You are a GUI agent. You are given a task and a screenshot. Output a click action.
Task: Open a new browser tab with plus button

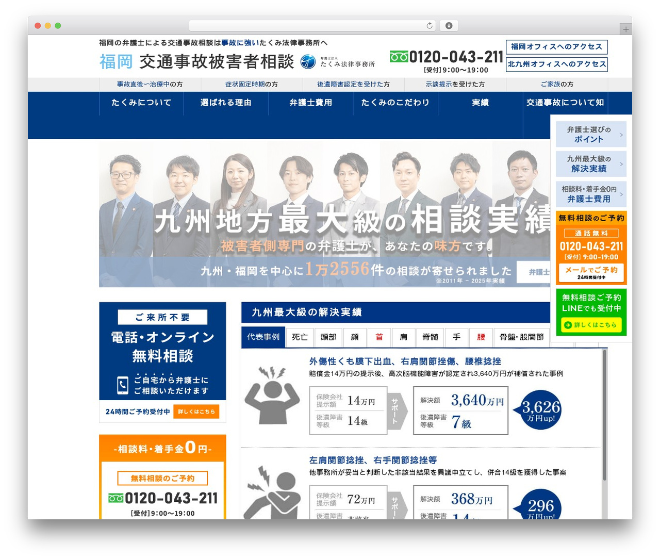click(x=626, y=29)
